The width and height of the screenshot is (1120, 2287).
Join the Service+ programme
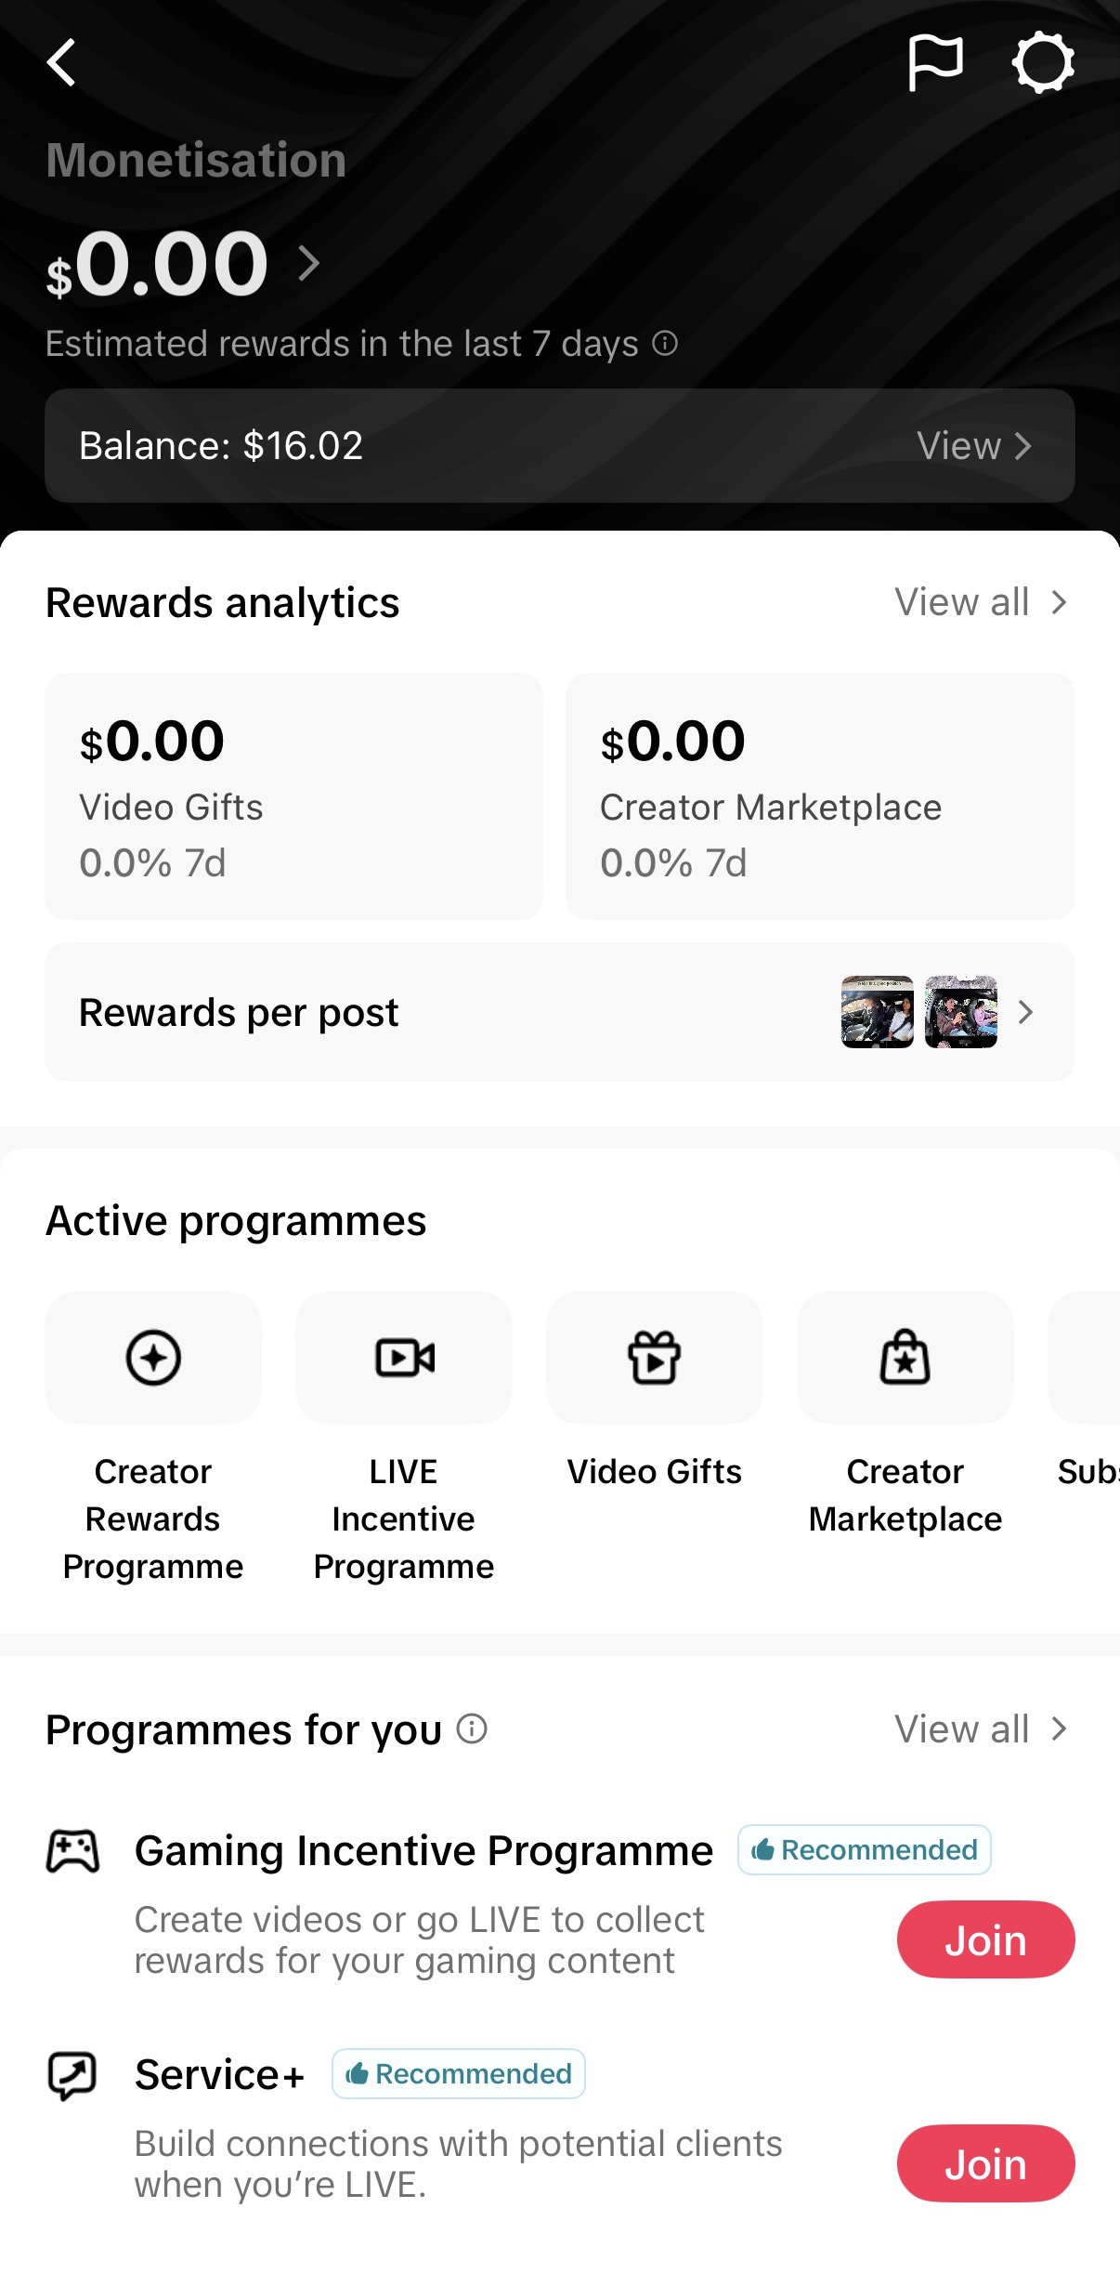[985, 2163]
